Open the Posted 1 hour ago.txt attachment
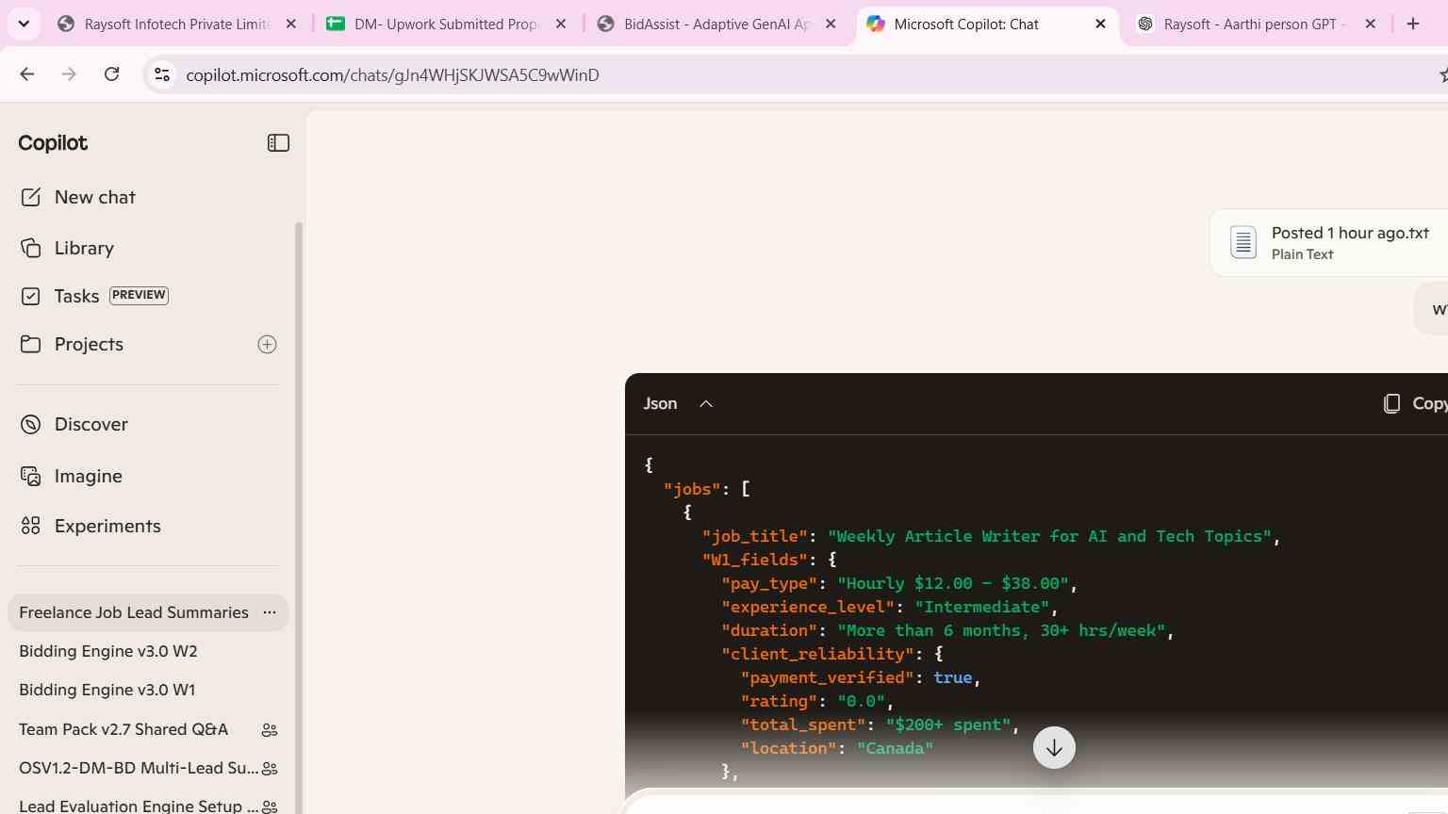This screenshot has height=814, width=1448. pos(1329,242)
